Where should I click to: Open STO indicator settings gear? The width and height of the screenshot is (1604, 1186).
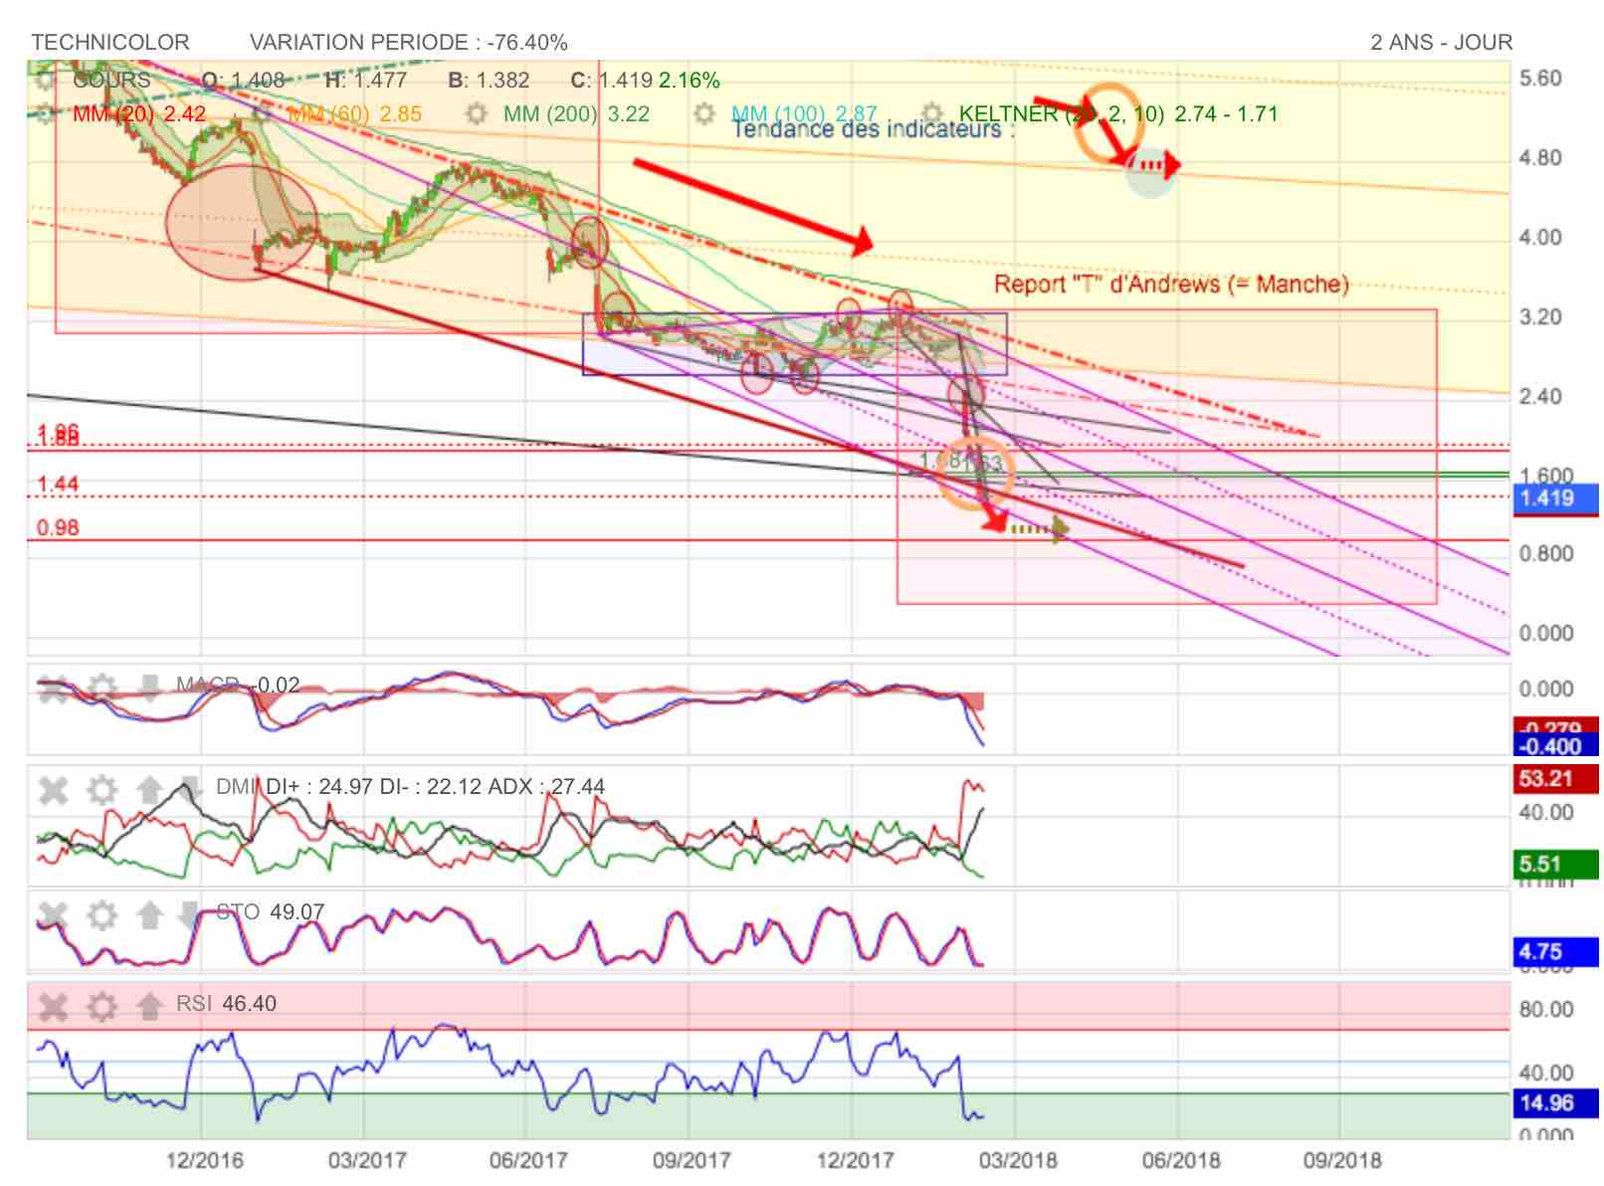coord(101,914)
